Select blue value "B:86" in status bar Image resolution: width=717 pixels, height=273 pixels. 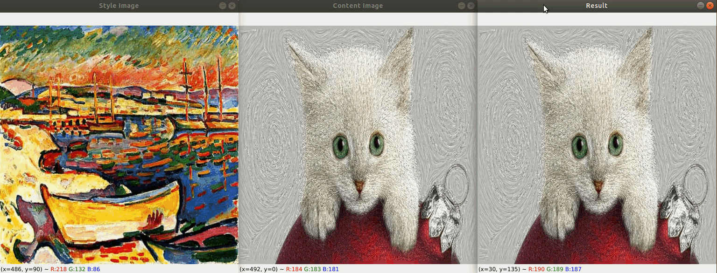[94, 269]
